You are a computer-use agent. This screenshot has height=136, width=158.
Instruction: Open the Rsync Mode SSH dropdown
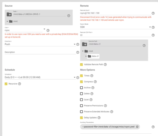click(x=116, y=27)
